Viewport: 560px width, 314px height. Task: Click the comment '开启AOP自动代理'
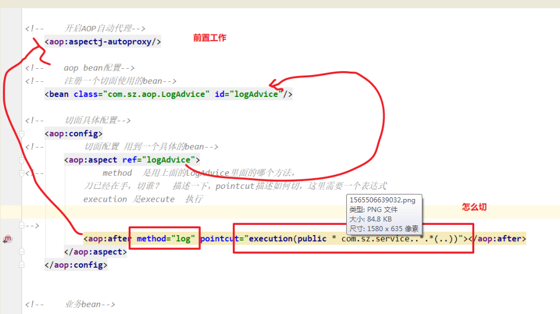(x=97, y=29)
